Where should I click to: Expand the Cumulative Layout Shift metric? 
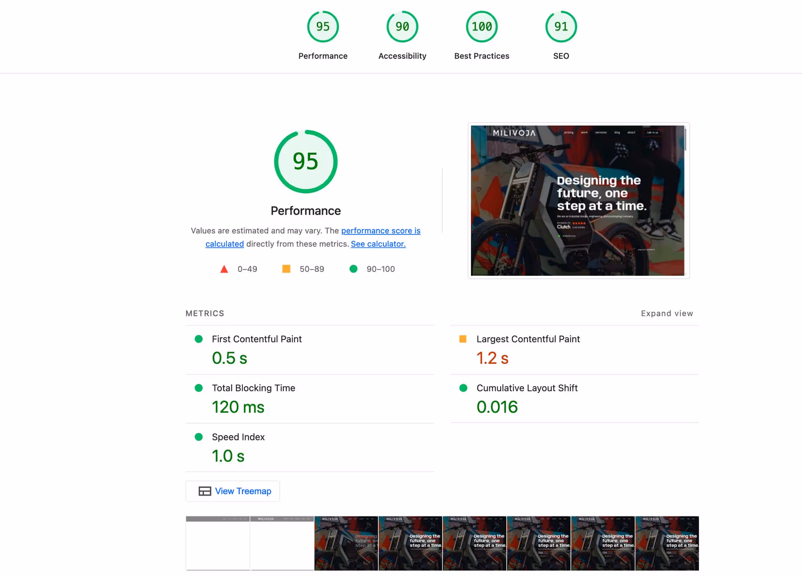coord(527,388)
